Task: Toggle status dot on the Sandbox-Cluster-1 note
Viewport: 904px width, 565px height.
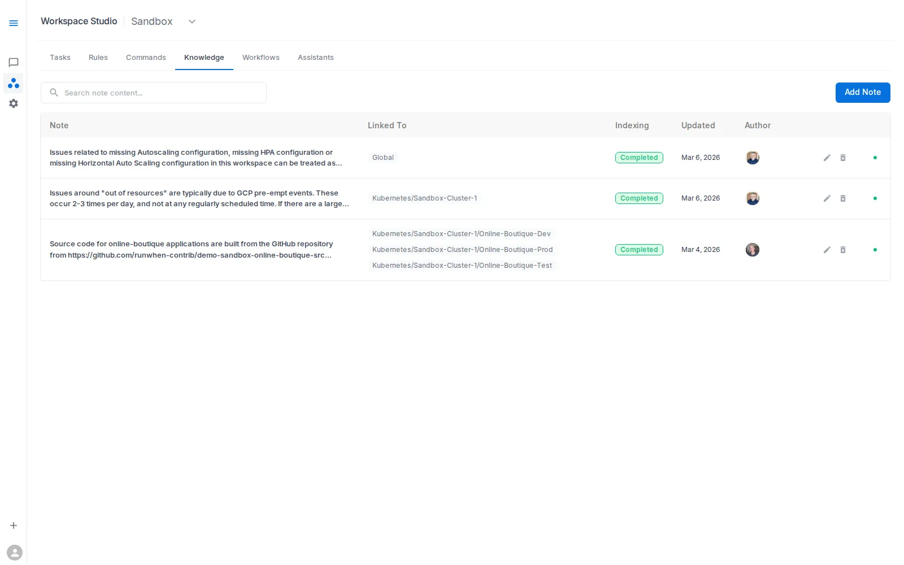Action: [875, 198]
